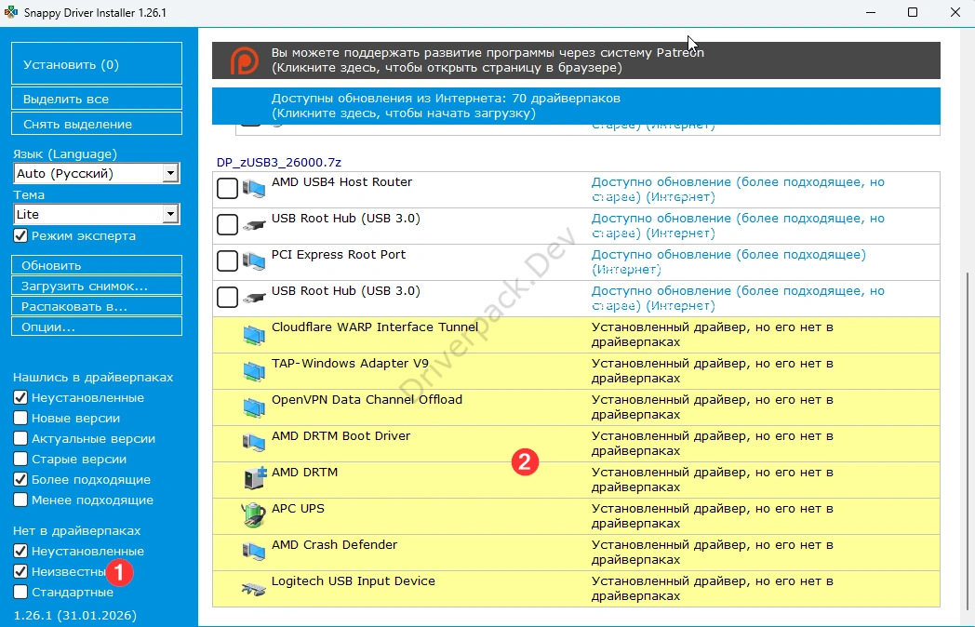
Task: Click the Снять выделение button
Action: [x=97, y=123]
